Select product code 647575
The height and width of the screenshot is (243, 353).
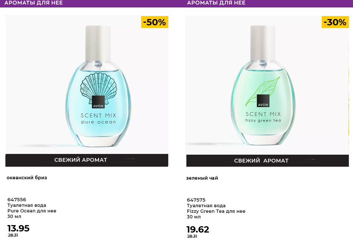coord(196,200)
